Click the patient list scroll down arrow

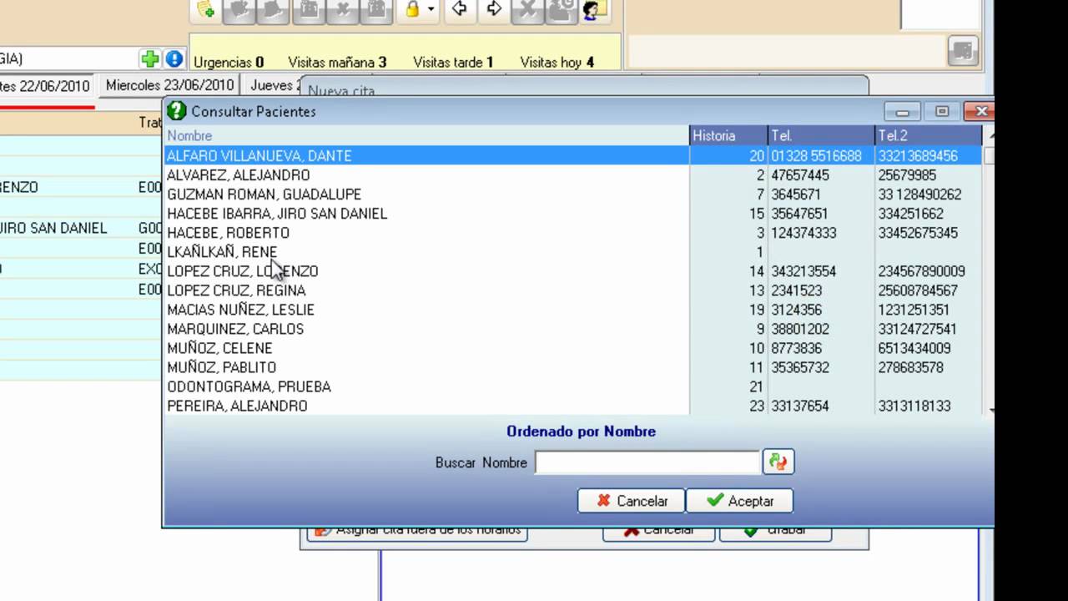(x=990, y=410)
